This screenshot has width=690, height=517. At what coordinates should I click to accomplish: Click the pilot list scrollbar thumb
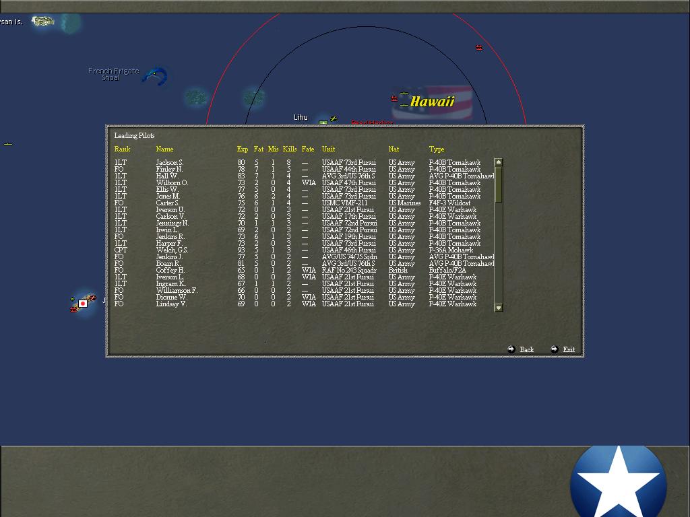(x=499, y=184)
